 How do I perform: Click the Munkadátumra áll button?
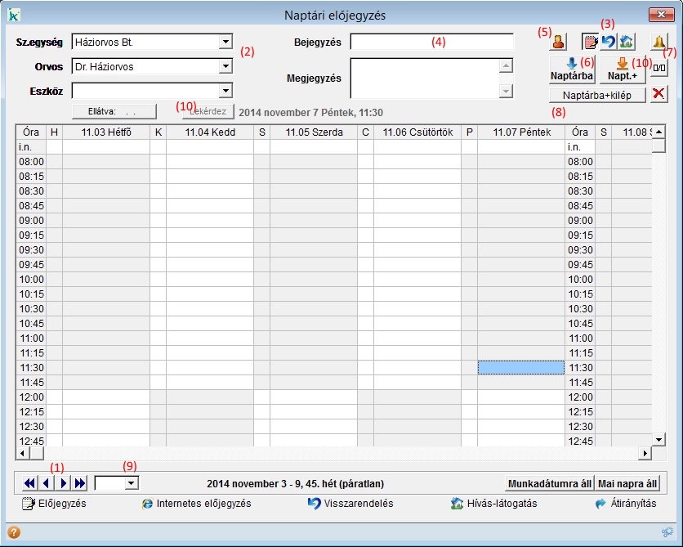pyautogui.click(x=550, y=483)
